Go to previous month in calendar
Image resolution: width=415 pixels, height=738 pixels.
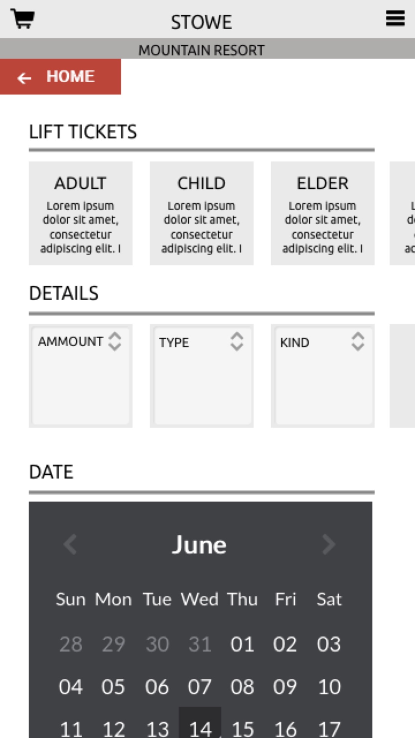(70, 544)
